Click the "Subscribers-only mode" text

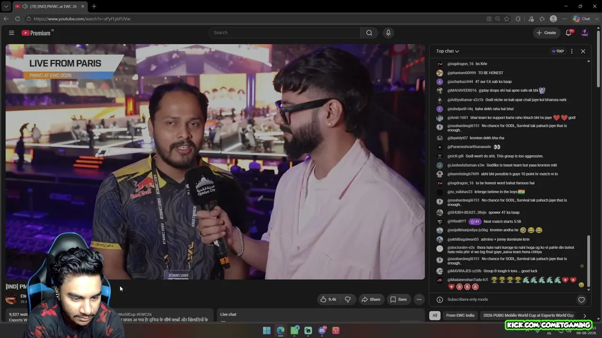click(x=467, y=300)
